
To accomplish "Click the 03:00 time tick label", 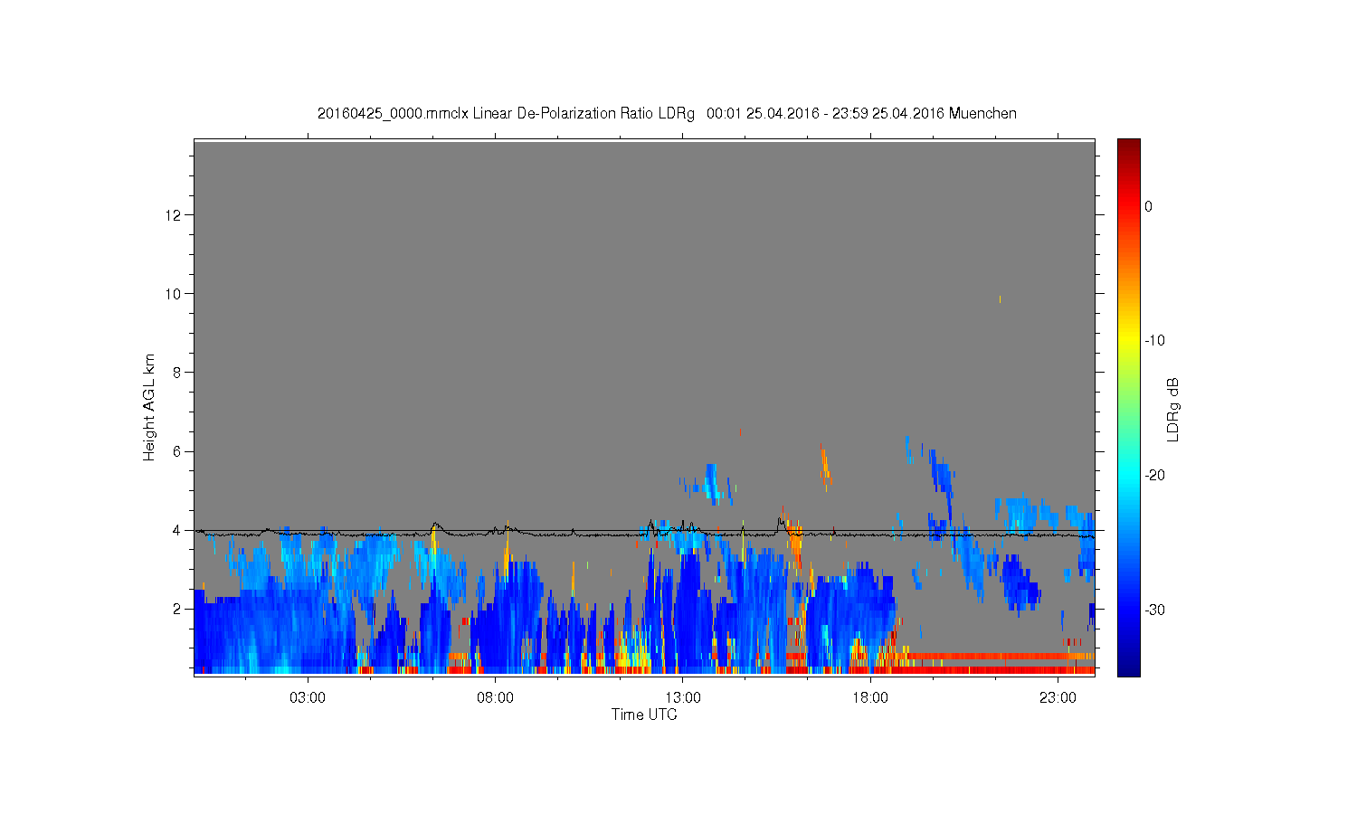I will point(308,698).
